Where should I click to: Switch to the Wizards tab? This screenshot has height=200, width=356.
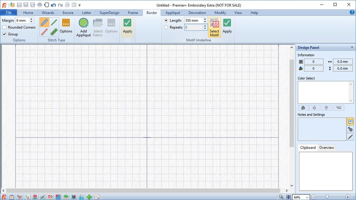pyautogui.click(x=48, y=13)
